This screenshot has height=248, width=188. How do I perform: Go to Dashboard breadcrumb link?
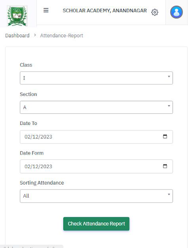click(x=17, y=35)
